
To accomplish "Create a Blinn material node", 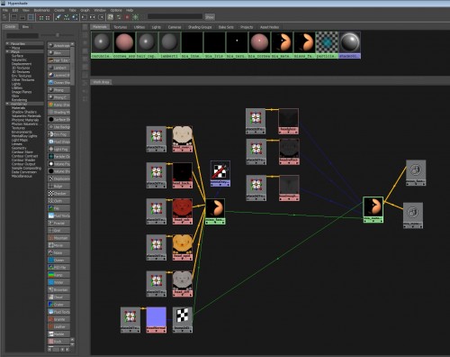I will [58, 53].
